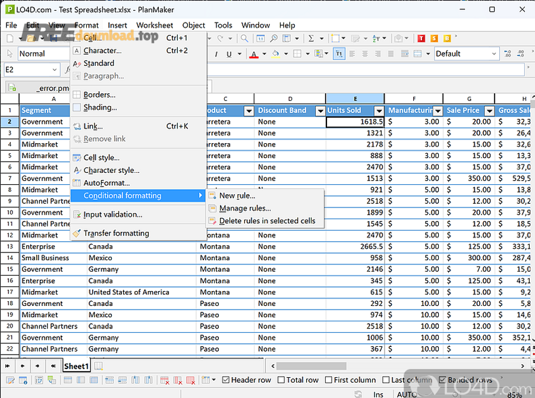Viewport: 535px width, 398px height.
Task: Click the select table row icon
Action: (x=68, y=380)
